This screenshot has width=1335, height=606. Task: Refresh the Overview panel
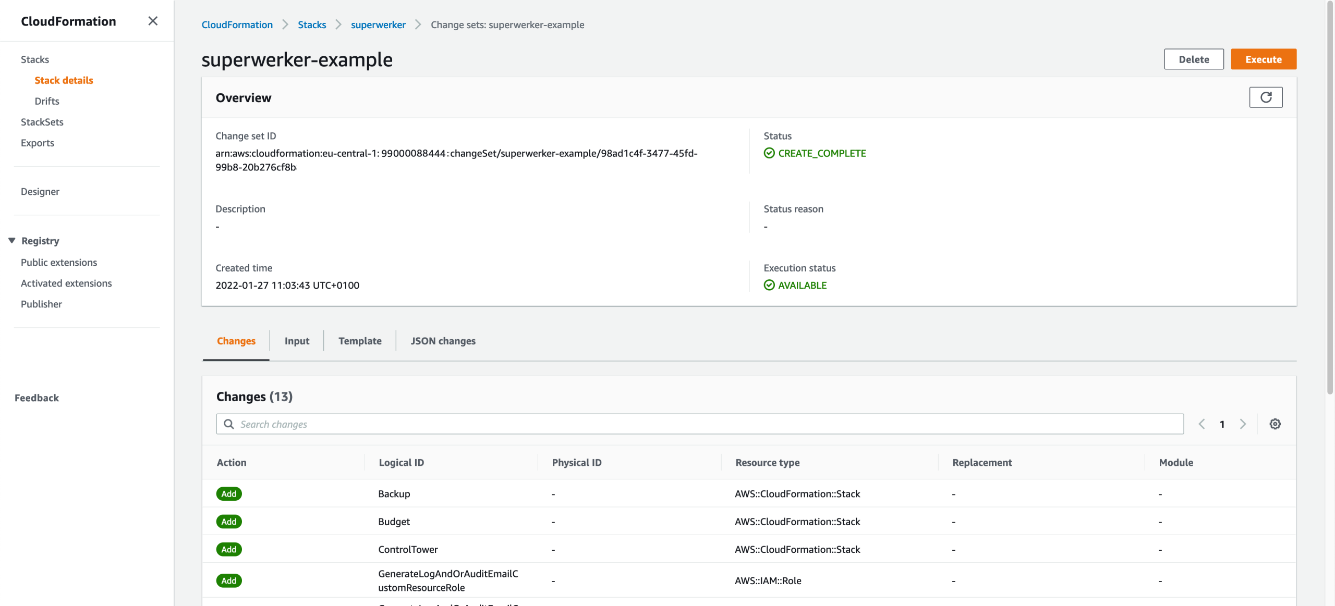[1266, 97]
